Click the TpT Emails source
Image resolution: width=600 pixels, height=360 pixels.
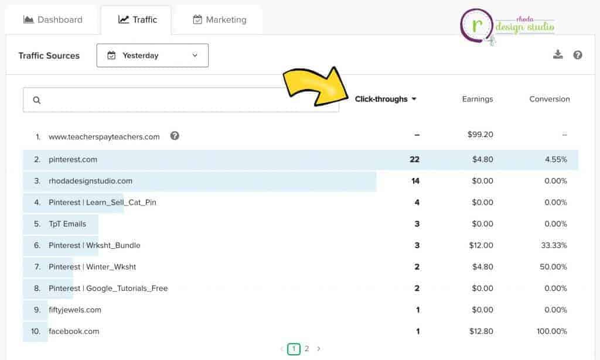pyautogui.click(x=67, y=224)
